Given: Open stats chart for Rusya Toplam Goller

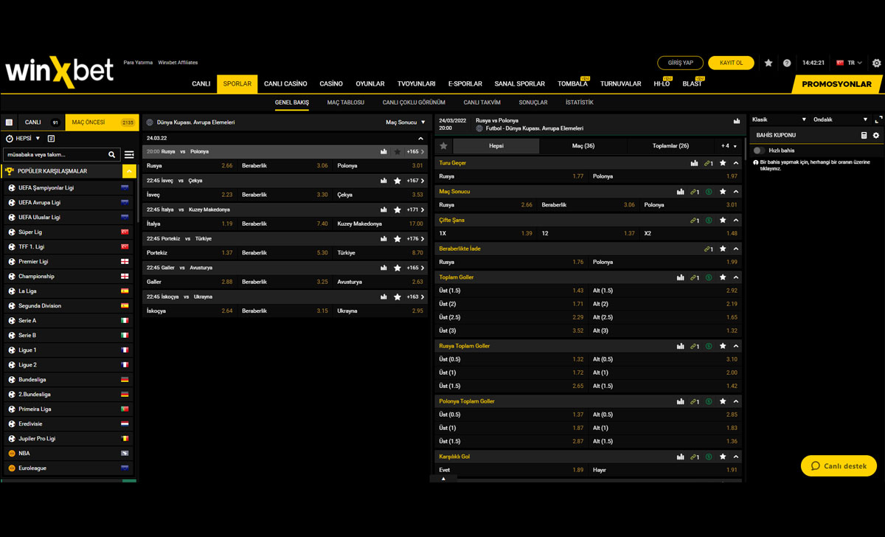Looking at the screenshot, I should point(680,346).
